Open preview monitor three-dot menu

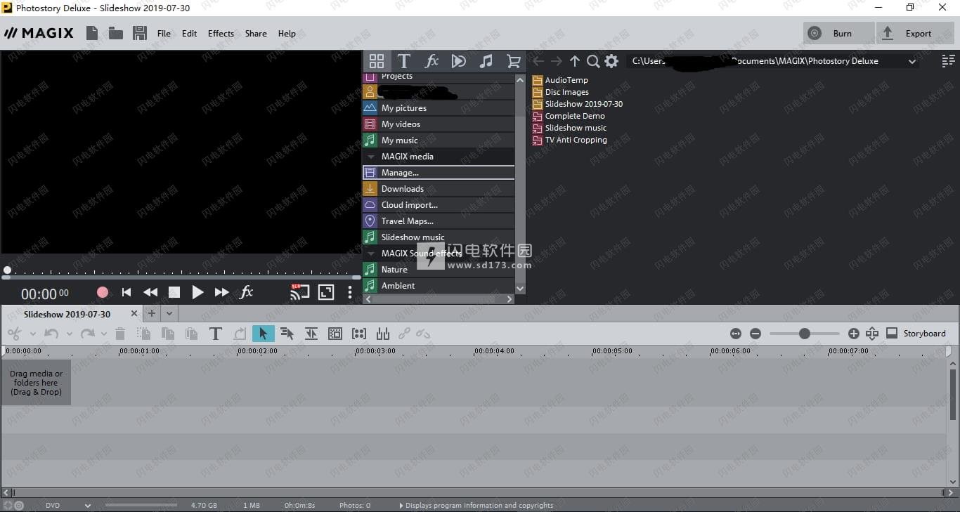[x=350, y=292]
